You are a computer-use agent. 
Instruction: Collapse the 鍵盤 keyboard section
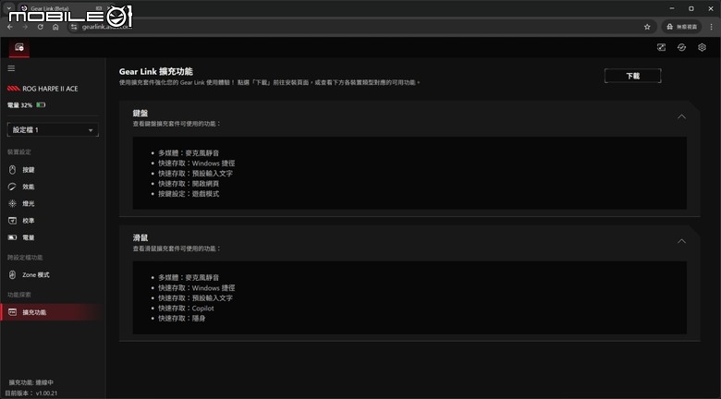[x=681, y=116]
